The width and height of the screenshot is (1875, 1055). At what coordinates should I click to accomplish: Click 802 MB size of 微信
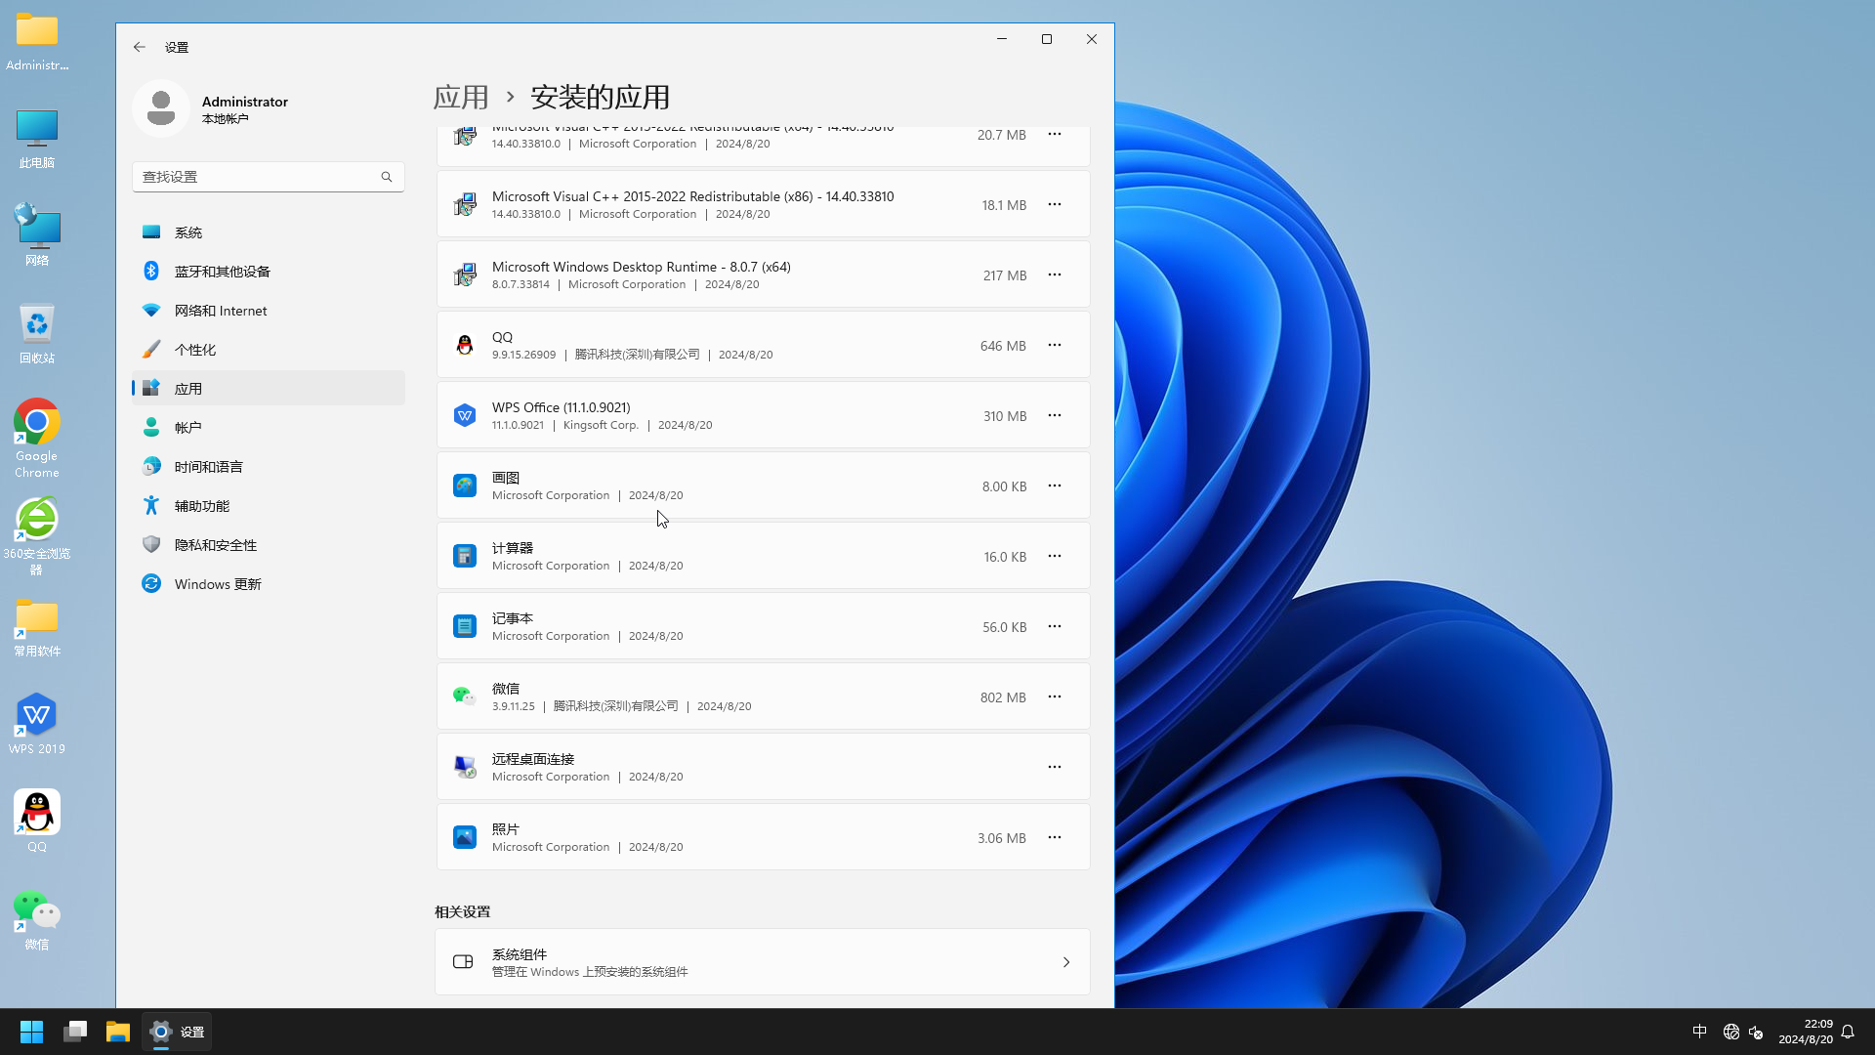point(1003,697)
